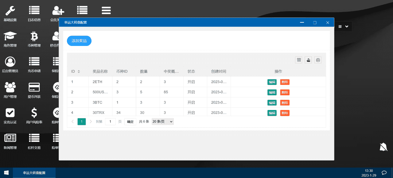This screenshot has height=178, width=393.
Task: Click 删除 for the 500US row
Action: (285, 92)
